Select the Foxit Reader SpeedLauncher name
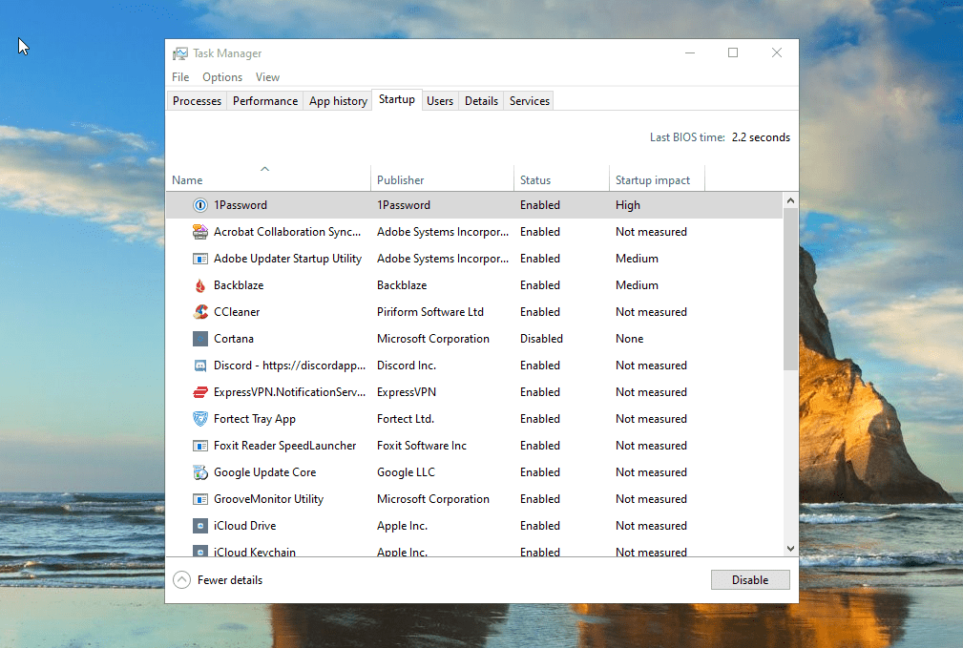 285,446
